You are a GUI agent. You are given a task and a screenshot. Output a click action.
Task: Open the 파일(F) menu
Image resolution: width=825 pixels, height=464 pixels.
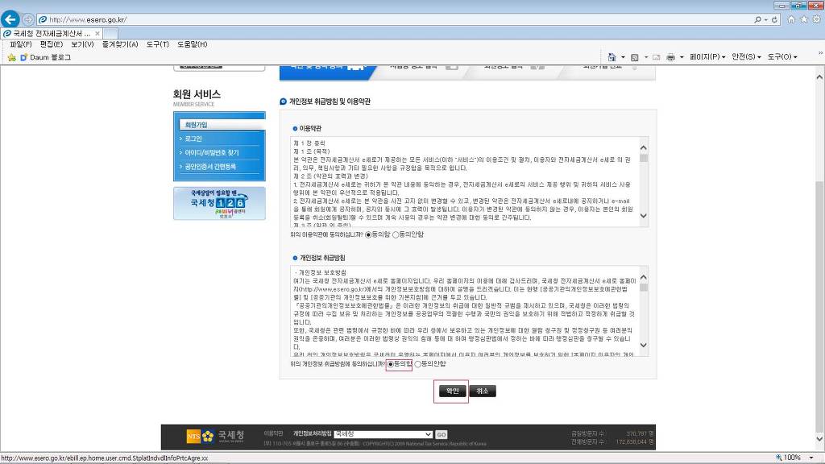tap(20, 44)
